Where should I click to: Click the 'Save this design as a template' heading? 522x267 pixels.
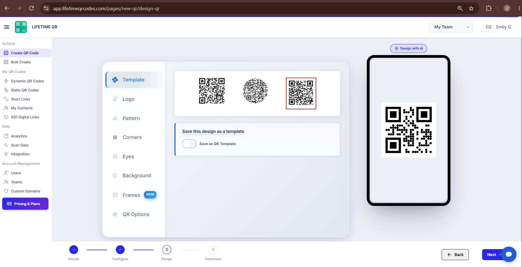(213, 132)
